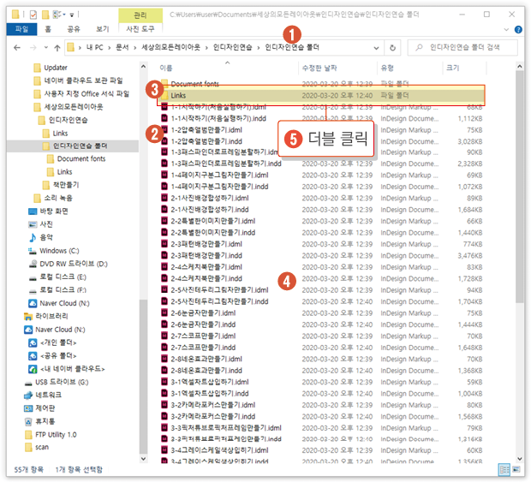The height and width of the screenshot is (482, 531).
Task: Select the 3-2카메라포커스만들기.idml file
Action: coord(212,405)
